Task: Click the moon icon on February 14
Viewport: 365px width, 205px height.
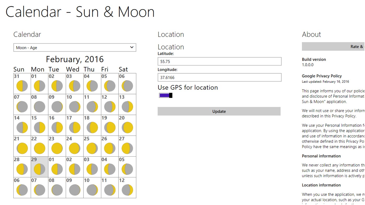Action: click(x=22, y=127)
